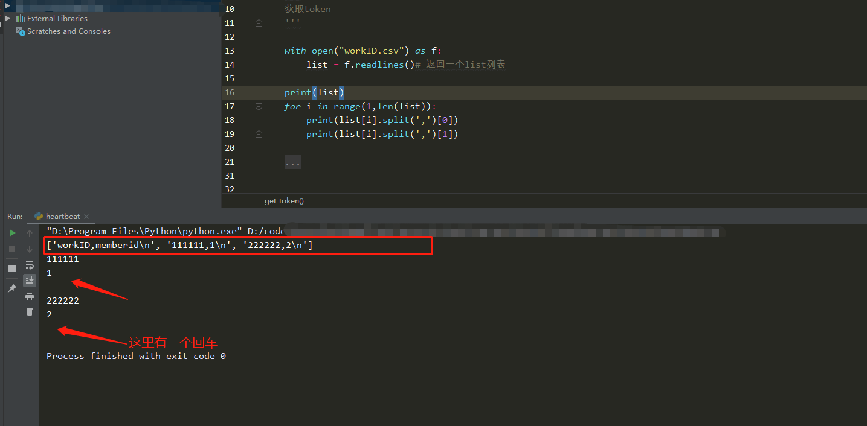Select External Libraries in project tree
Screen dimensions: 867x426
pos(57,18)
